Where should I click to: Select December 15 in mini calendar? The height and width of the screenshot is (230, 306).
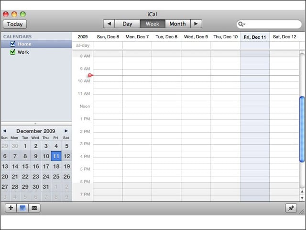[25, 166]
